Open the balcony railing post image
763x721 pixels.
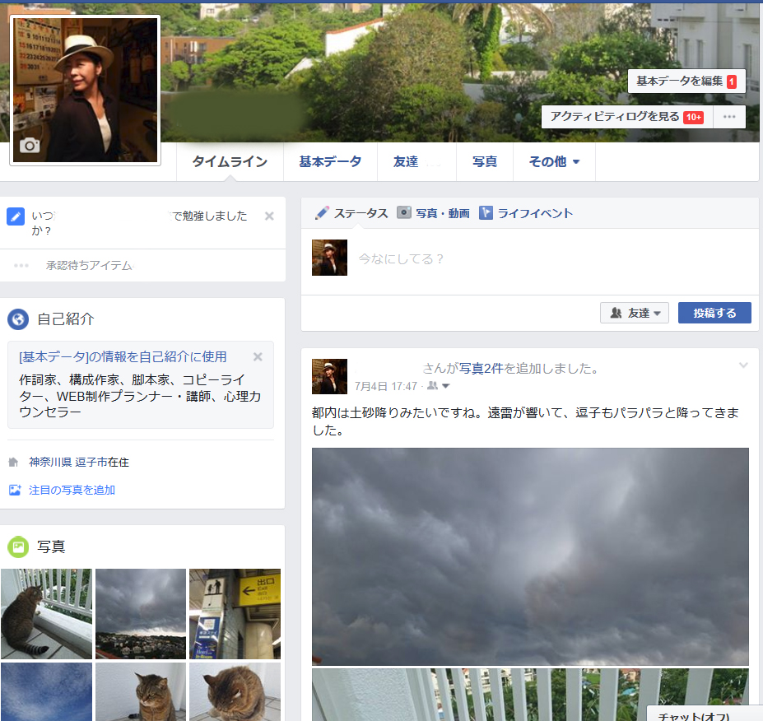(530, 695)
